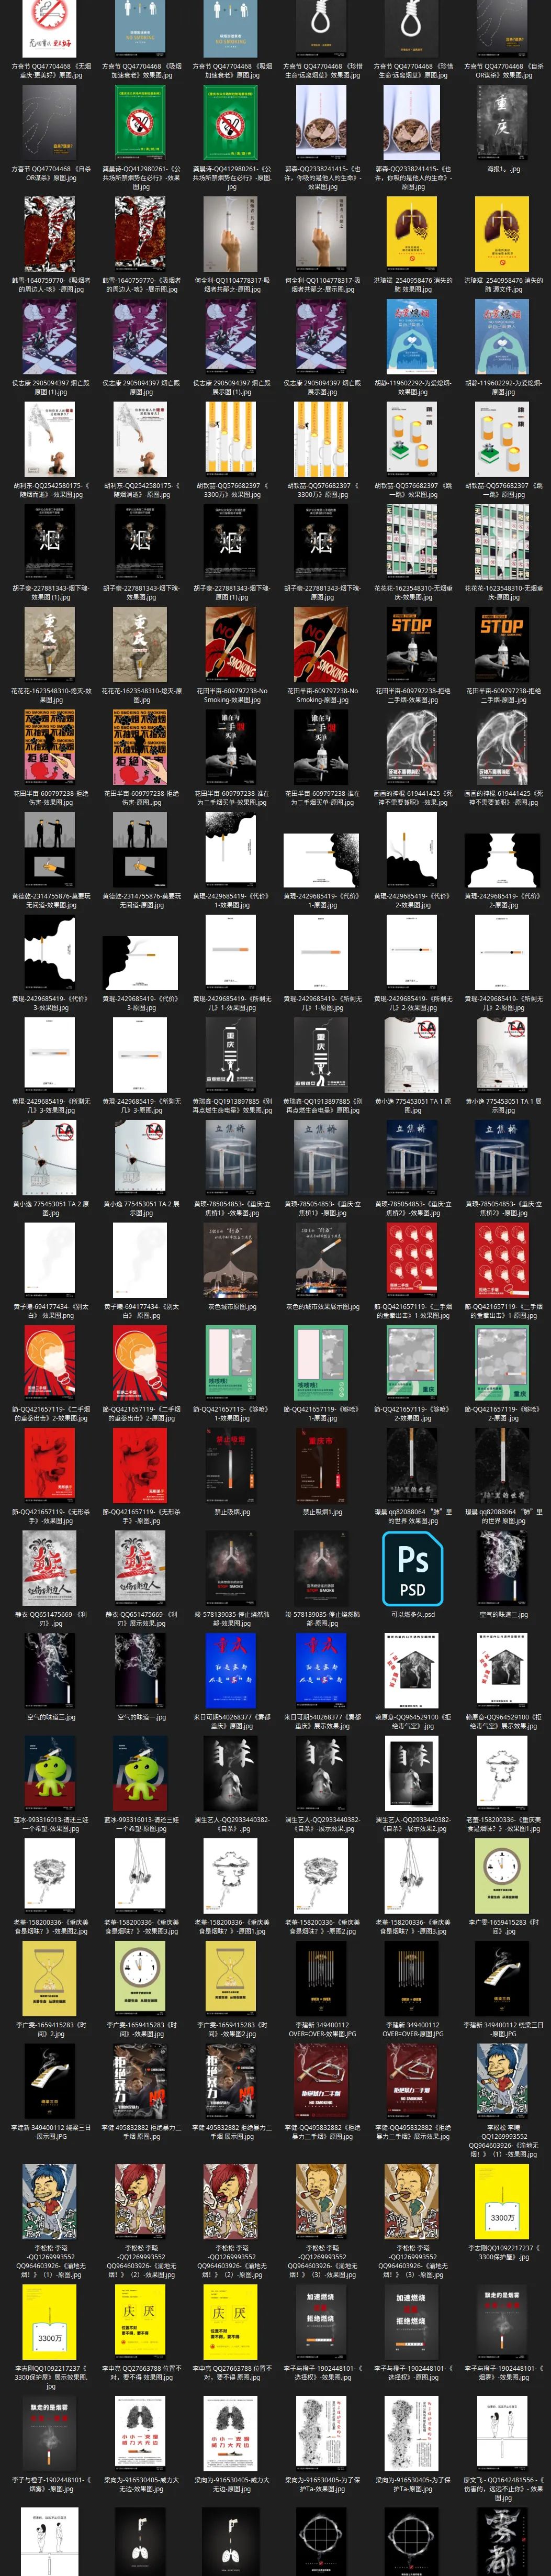This screenshot has width=551, height=2576.
Task: Click file name 胡静-119602292-为爱熄烟-原图.jpg
Action: (x=503, y=388)
